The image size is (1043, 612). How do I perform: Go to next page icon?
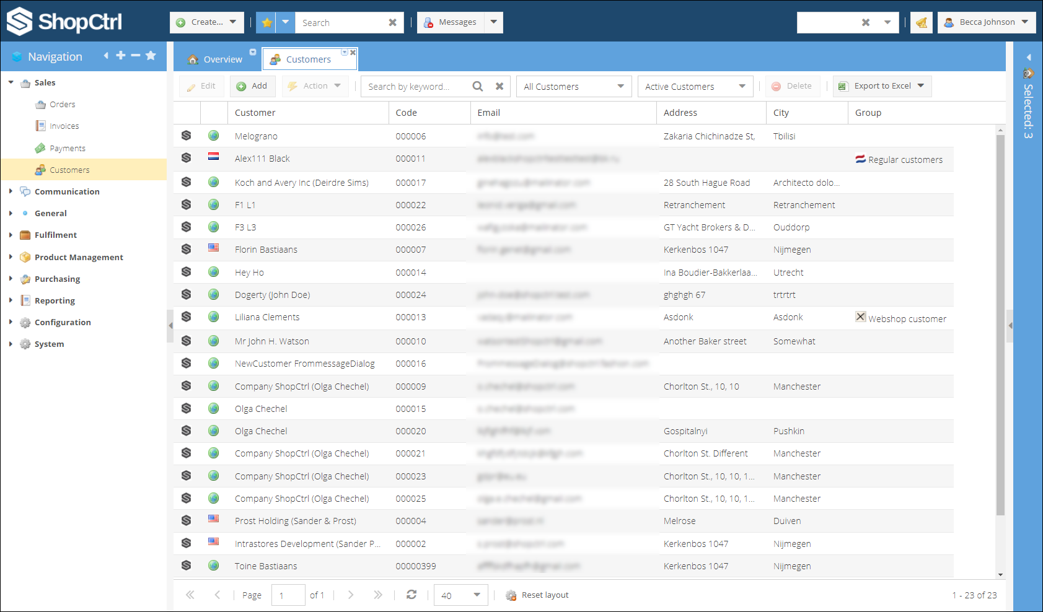pyautogui.click(x=351, y=595)
